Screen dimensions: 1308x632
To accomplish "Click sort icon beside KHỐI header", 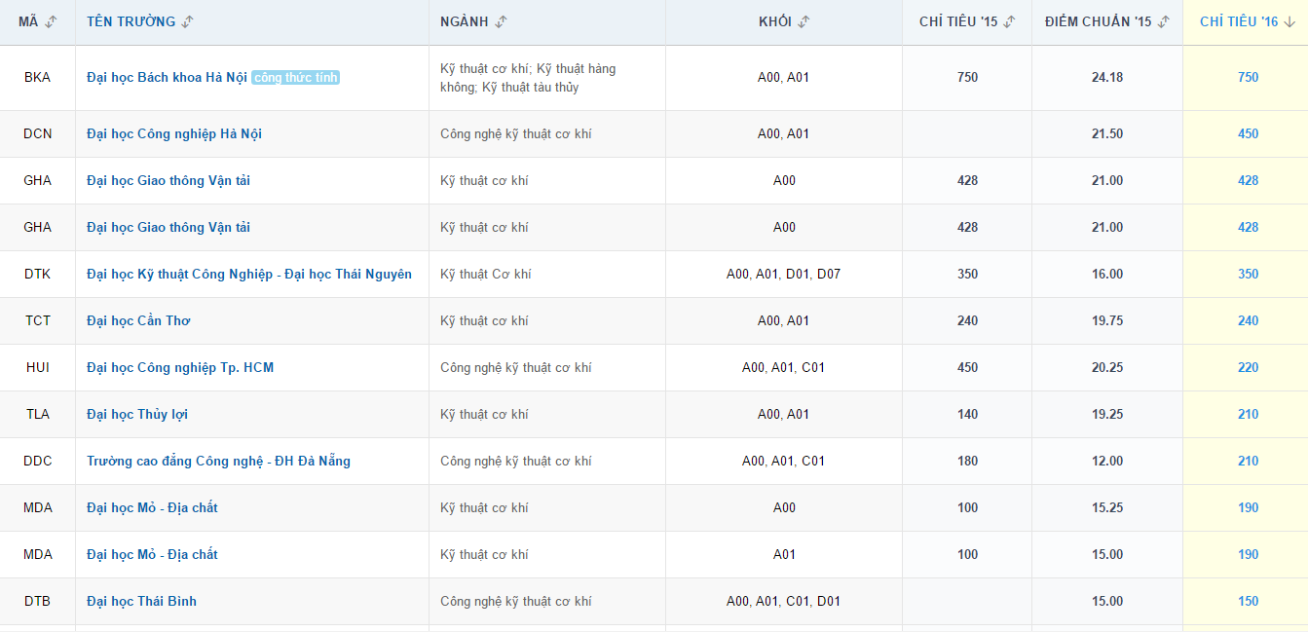I will (804, 22).
